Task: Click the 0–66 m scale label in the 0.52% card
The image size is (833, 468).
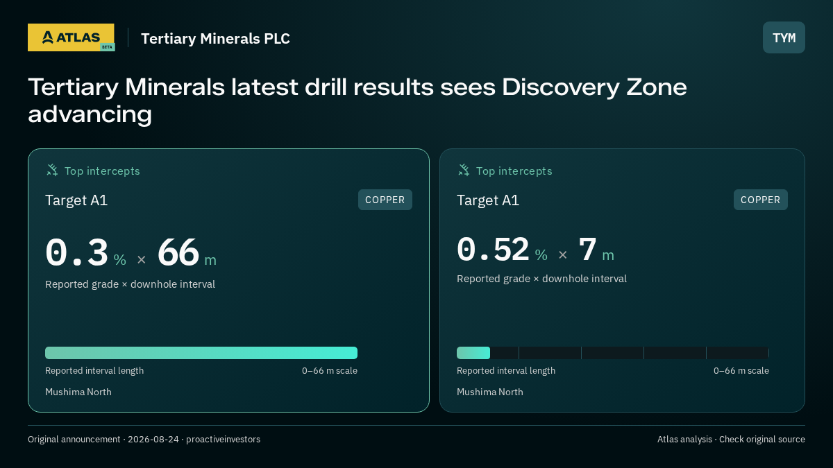Action: (x=741, y=371)
